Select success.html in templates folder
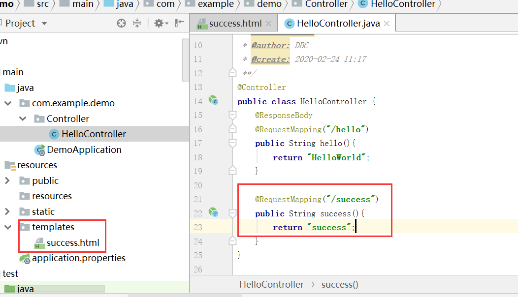This screenshot has width=518, height=297. [x=73, y=243]
